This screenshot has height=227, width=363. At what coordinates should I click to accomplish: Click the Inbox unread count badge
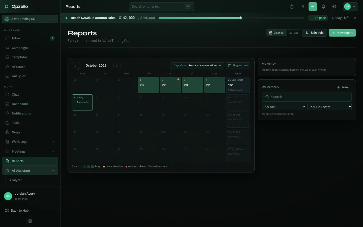point(52,38)
